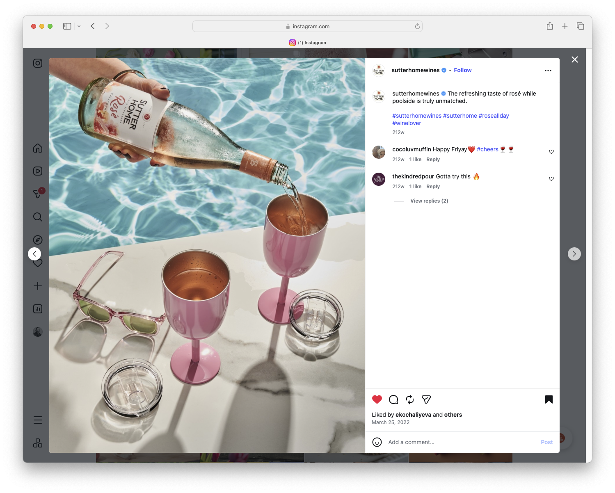The width and height of the screenshot is (615, 493).
Task: Go to the next post with the arrow
Action: pyautogui.click(x=574, y=253)
